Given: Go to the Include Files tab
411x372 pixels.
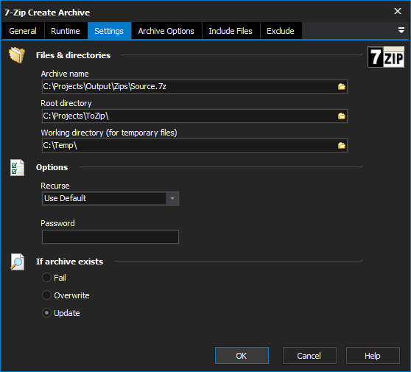Looking at the screenshot, I should coord(231,31).
